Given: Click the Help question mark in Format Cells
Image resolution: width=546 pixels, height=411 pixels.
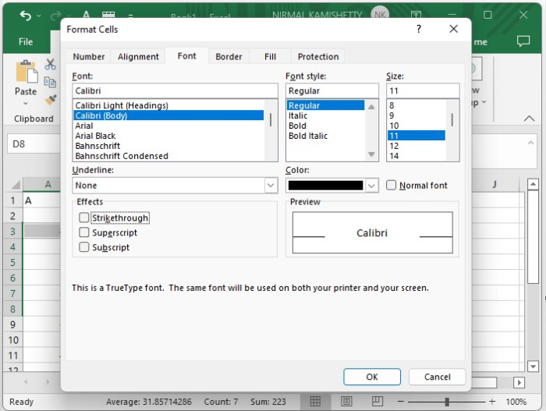Looking at the screenshot, I should (x=419, y=29).
